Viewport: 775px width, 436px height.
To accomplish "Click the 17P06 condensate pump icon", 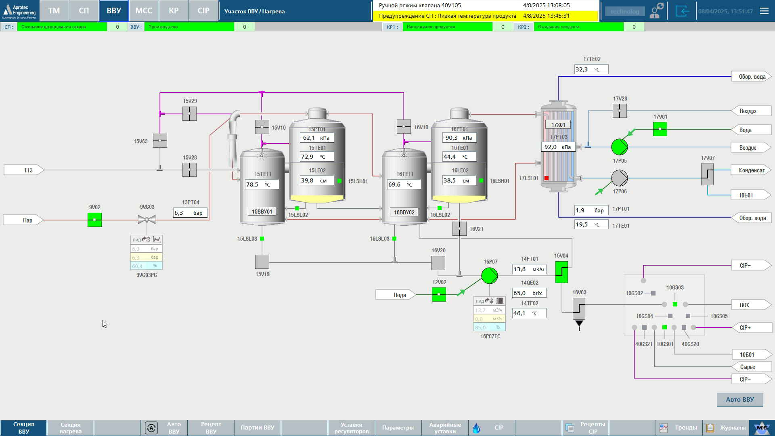I will coord(619,178).
